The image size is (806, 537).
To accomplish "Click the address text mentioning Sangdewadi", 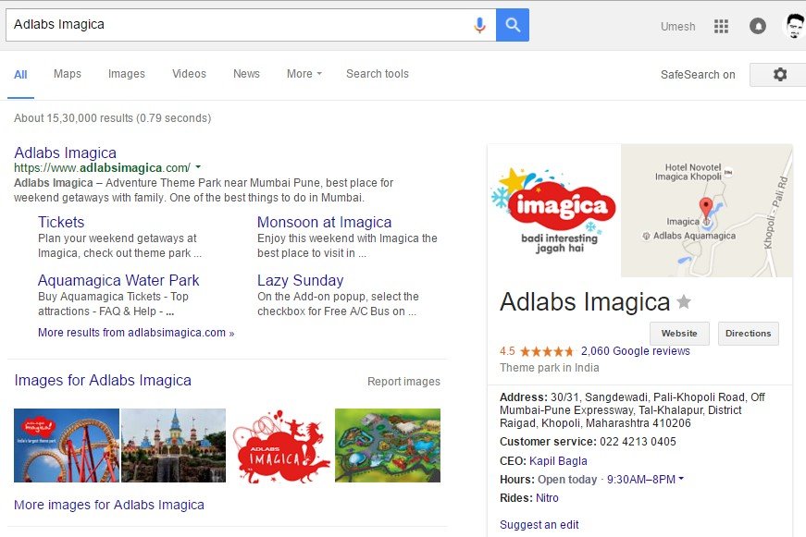I will (x=632, y=410).
